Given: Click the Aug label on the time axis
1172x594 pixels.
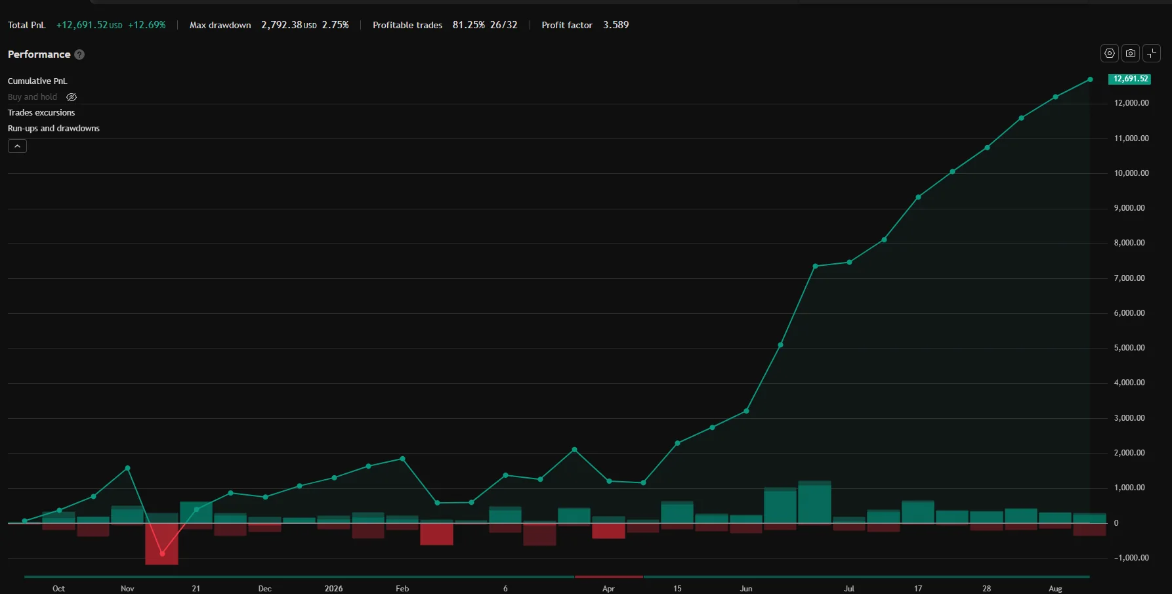Looking at the screenshot, I should click(1055, 589).
